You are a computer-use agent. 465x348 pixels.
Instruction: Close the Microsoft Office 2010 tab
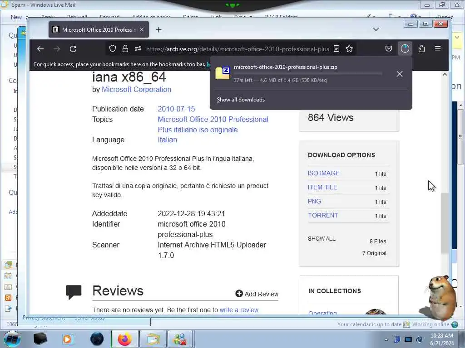[142, 29]
